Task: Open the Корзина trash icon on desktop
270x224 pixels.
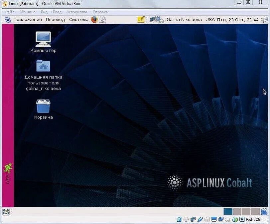Action: 43,106
